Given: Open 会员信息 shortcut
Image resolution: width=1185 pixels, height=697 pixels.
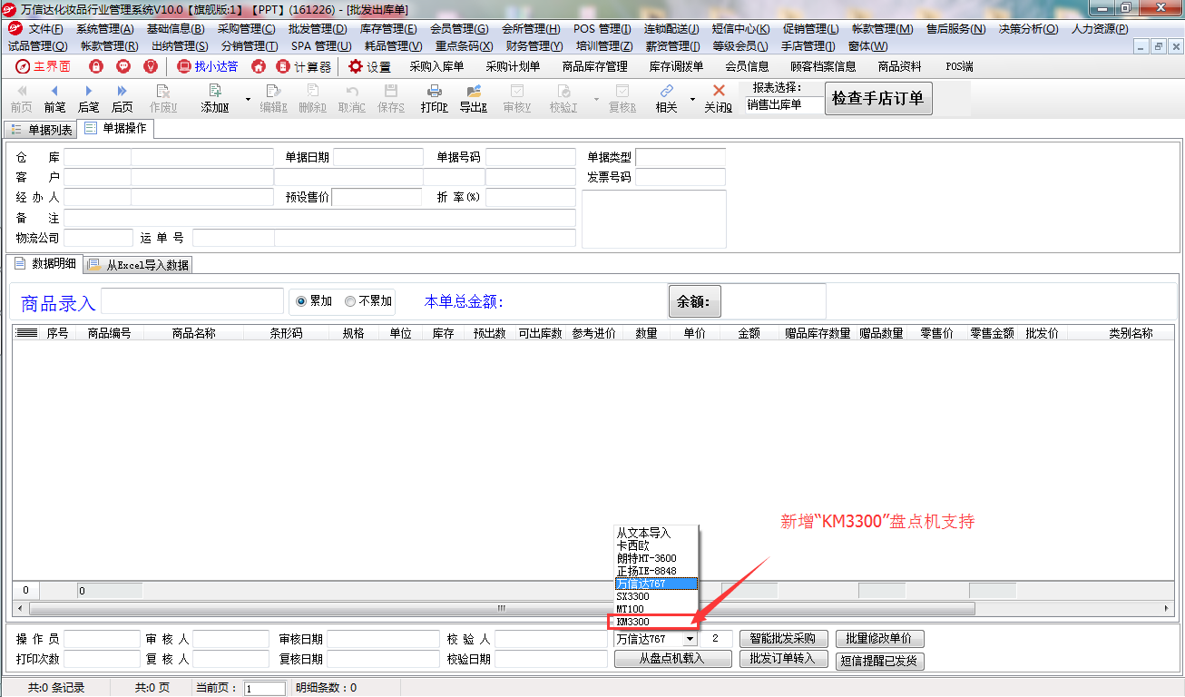Looking at the screenshot, I should pos(747,66).
